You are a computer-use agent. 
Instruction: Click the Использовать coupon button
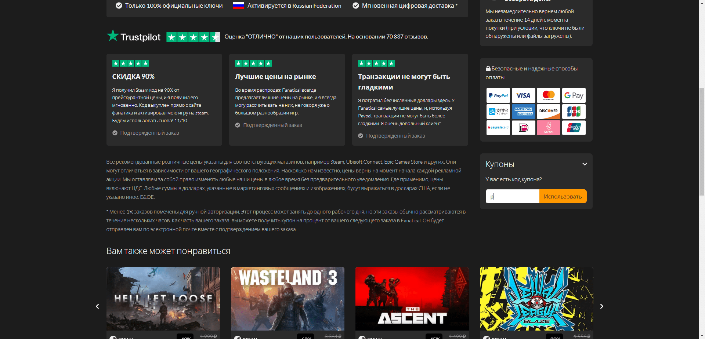point(563,196)
